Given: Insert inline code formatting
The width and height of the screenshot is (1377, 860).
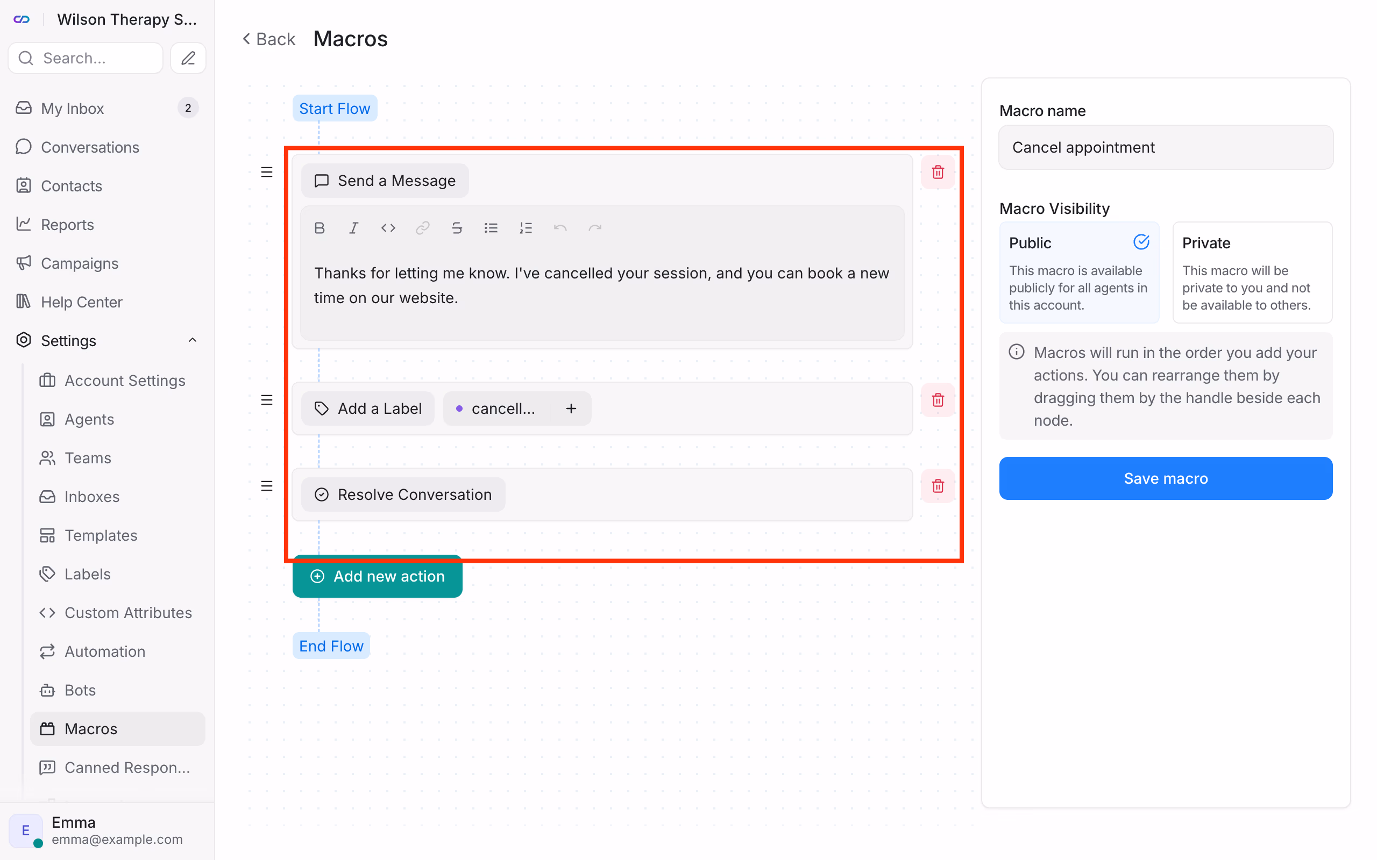Looking at the screenshot, I should click(388, 228).
